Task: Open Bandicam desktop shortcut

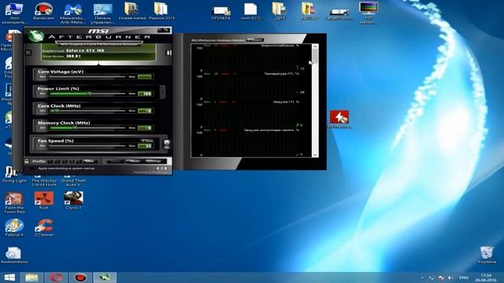Action: (x=44, y=12)
